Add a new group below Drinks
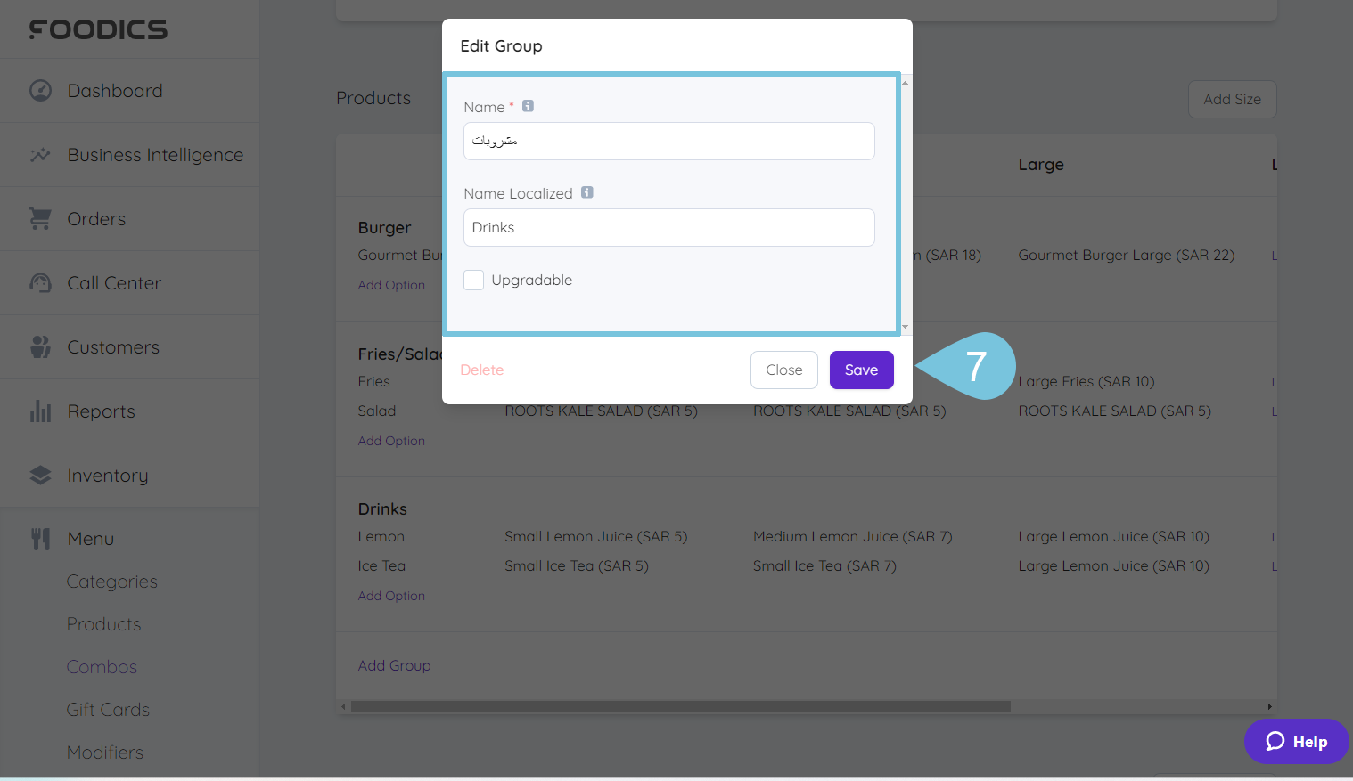 point(394,665)
